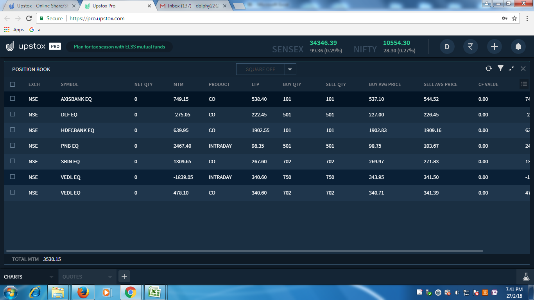This screenshot has width=534, height=300.
Task: Open ELSS mutual funds tax banner
Action: point(119,47)
